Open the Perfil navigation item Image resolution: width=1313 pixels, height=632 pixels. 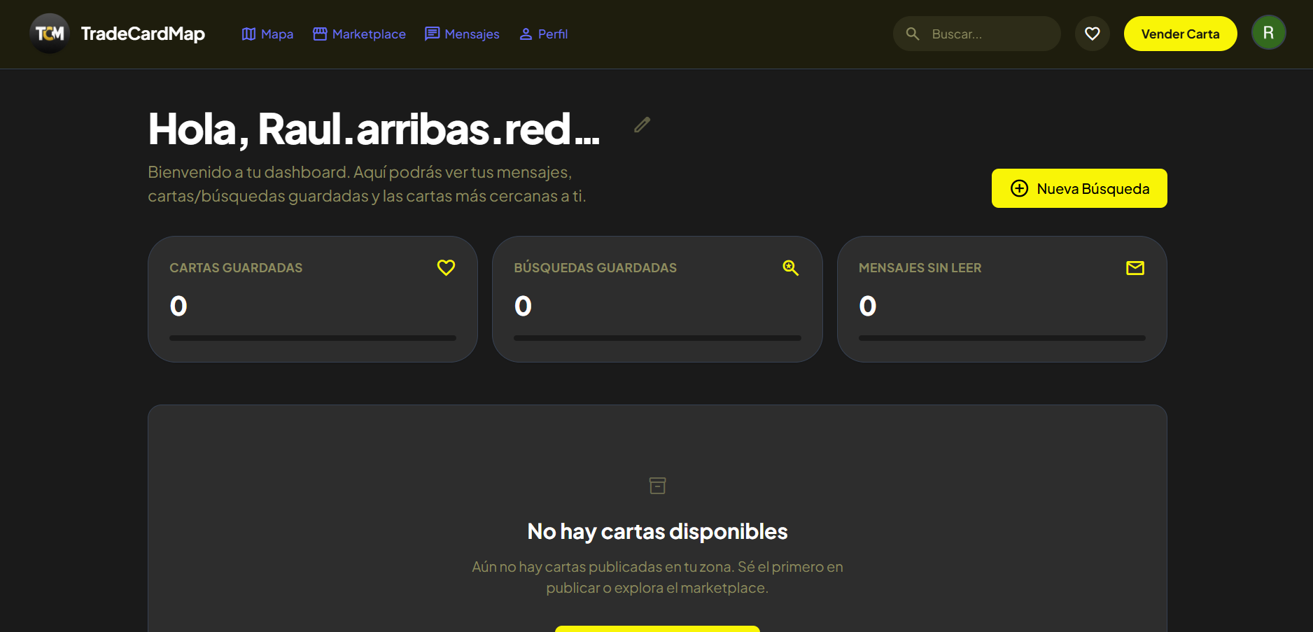click(543, 34)
